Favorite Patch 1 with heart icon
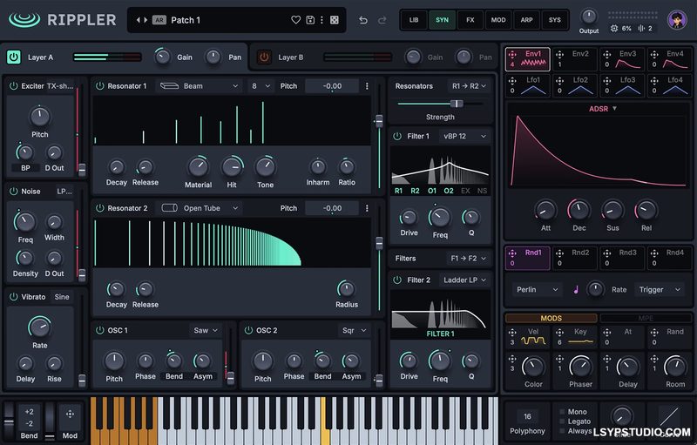The width and height of the screenshot is (697, 445). point(295,20)
